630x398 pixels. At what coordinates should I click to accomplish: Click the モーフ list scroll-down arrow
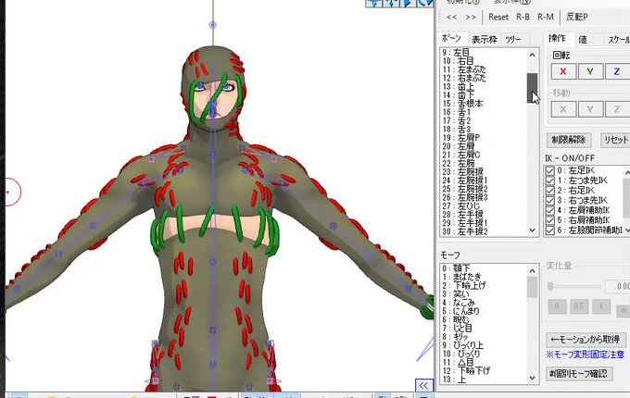533,378
